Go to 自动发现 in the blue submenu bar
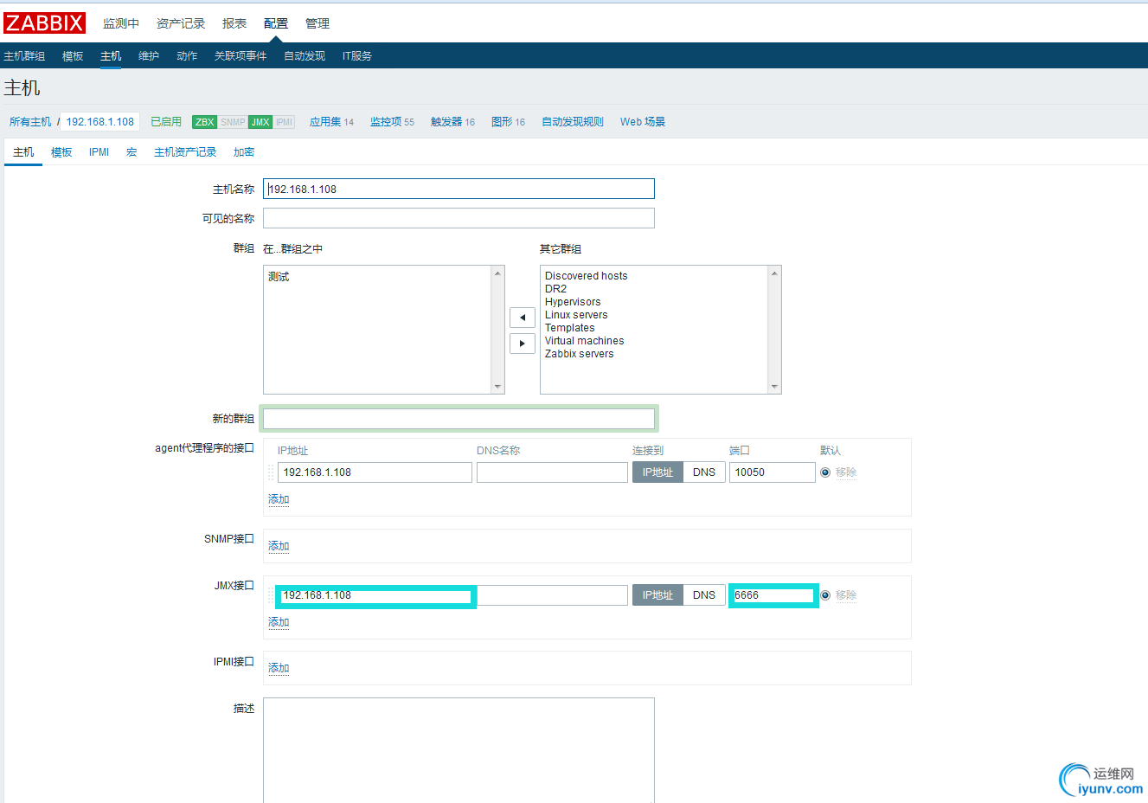 pyautogui.click(x=305, y=56)
